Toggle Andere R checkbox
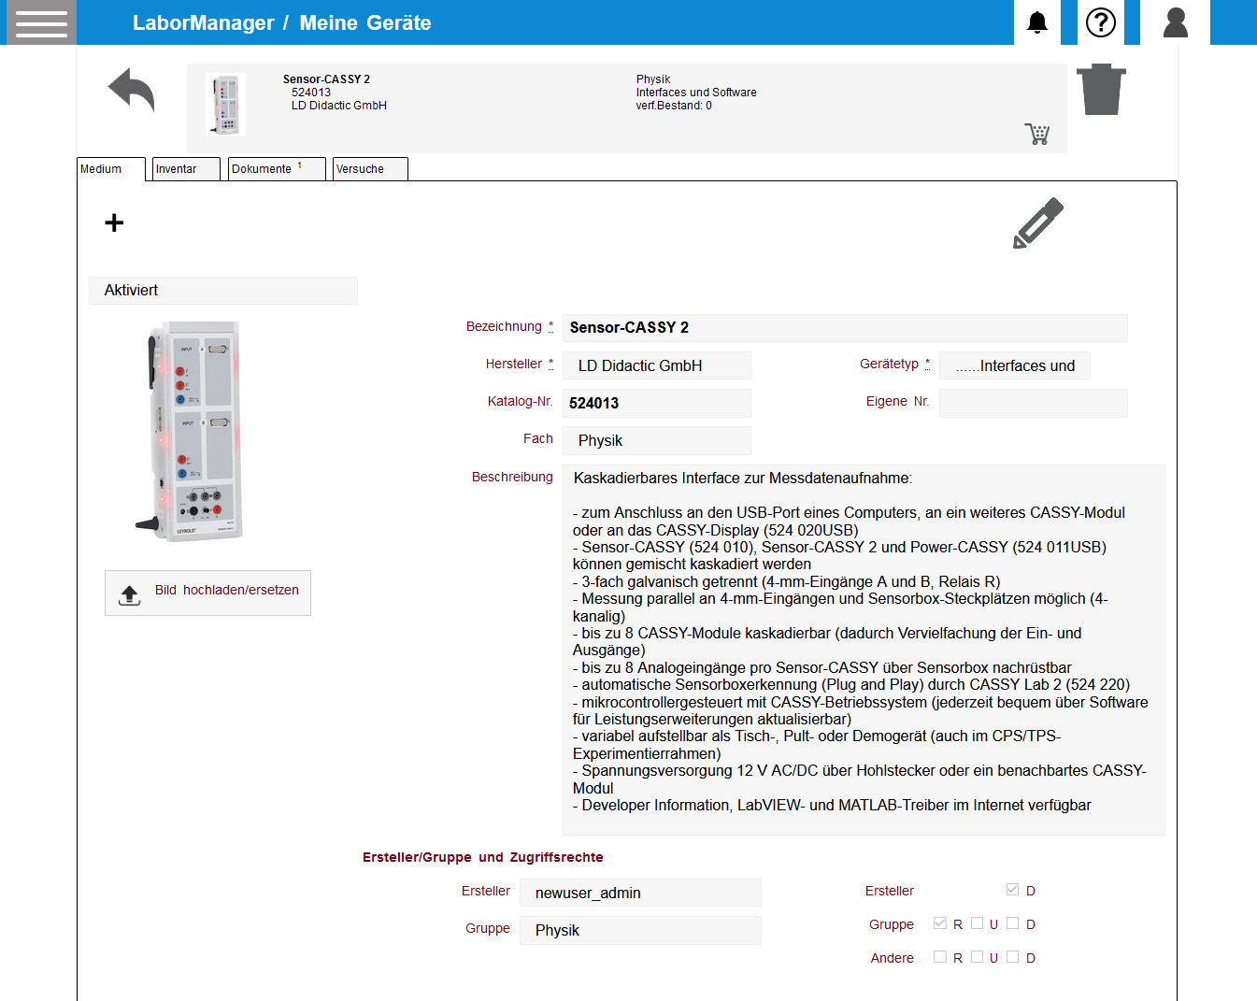1257x1001 pixels. point(940,957)
